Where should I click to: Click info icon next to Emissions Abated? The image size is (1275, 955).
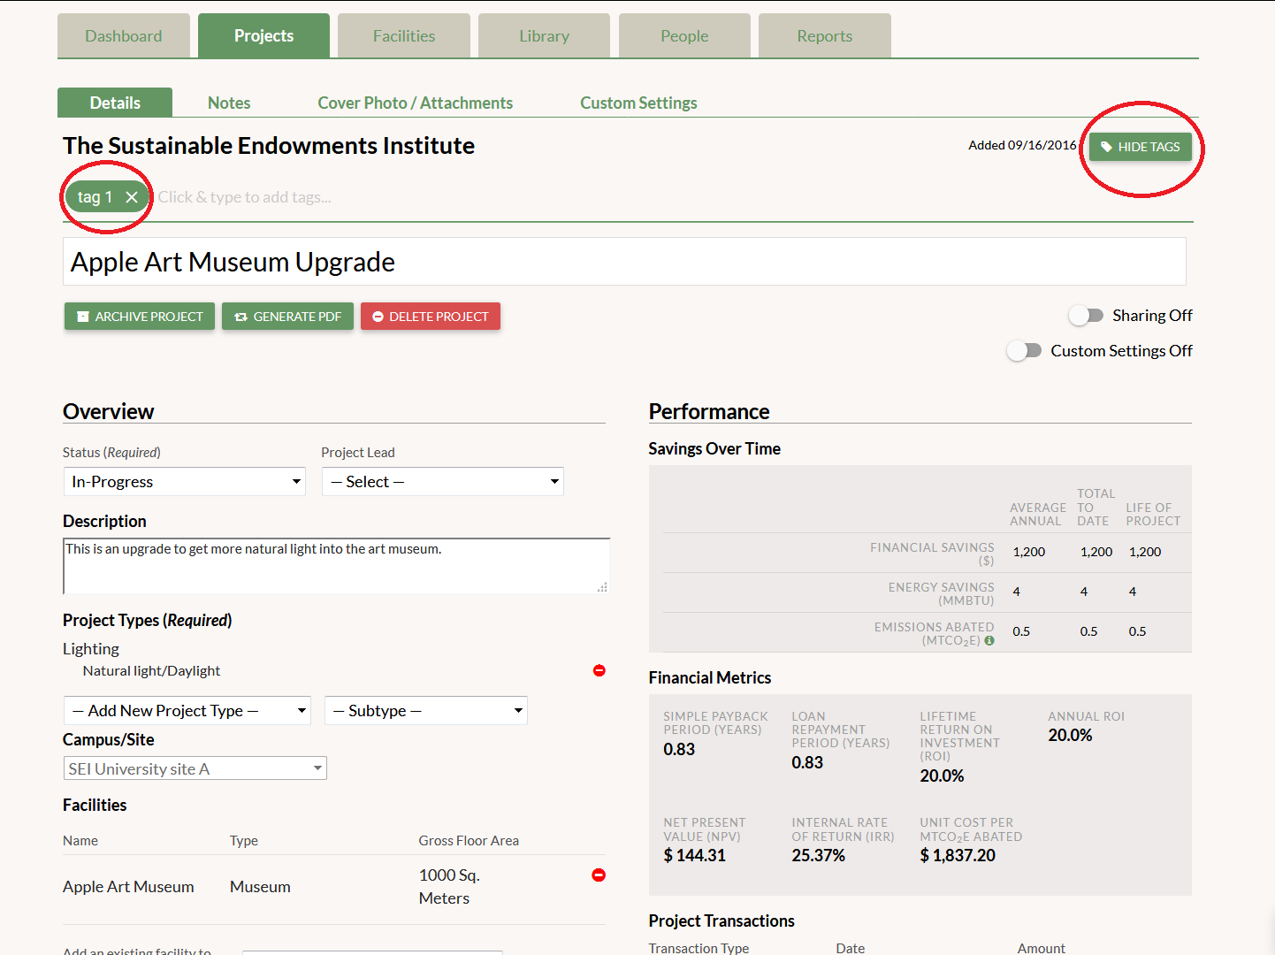point(989,640)
